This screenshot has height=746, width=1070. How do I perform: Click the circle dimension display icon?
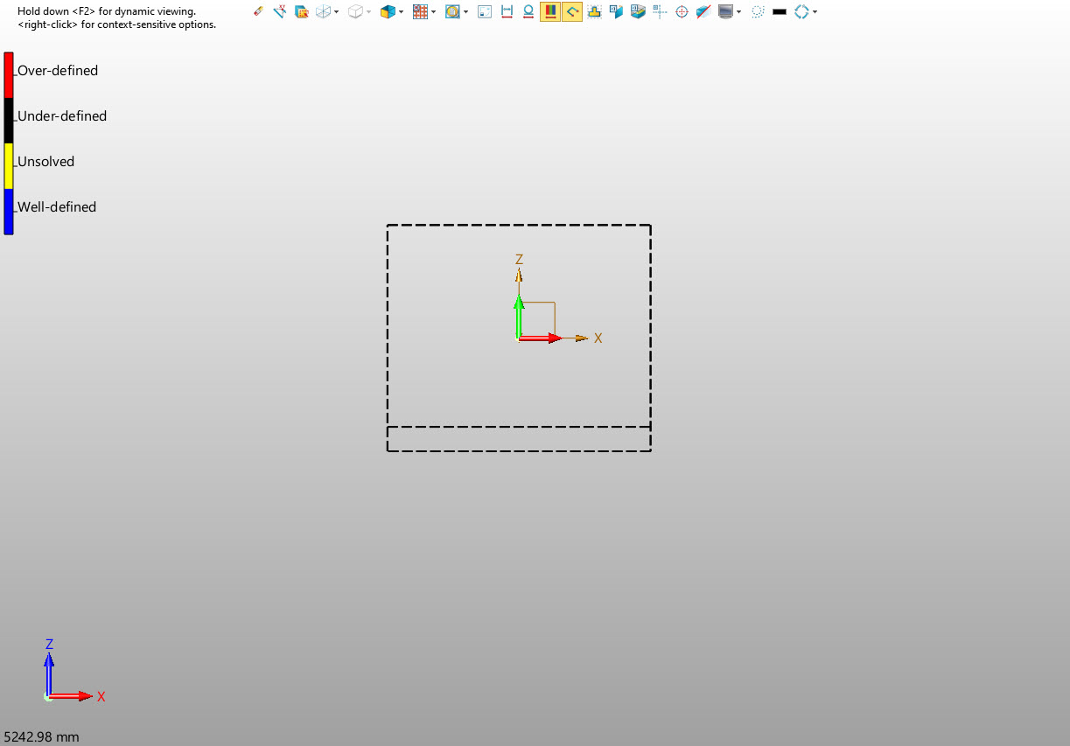tap(528, 11)
